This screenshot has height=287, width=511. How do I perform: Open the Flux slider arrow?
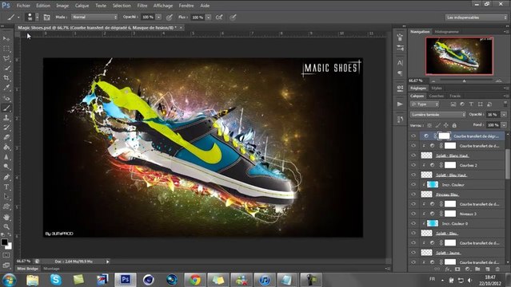point(208,18)
